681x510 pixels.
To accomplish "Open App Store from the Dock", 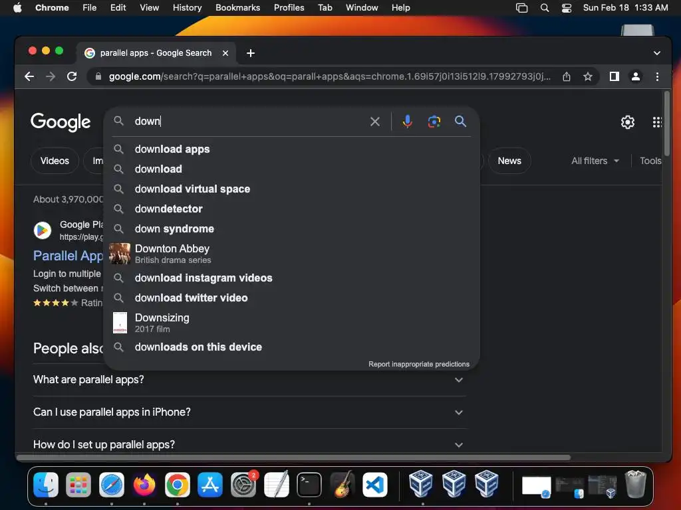I will point(210,485).
